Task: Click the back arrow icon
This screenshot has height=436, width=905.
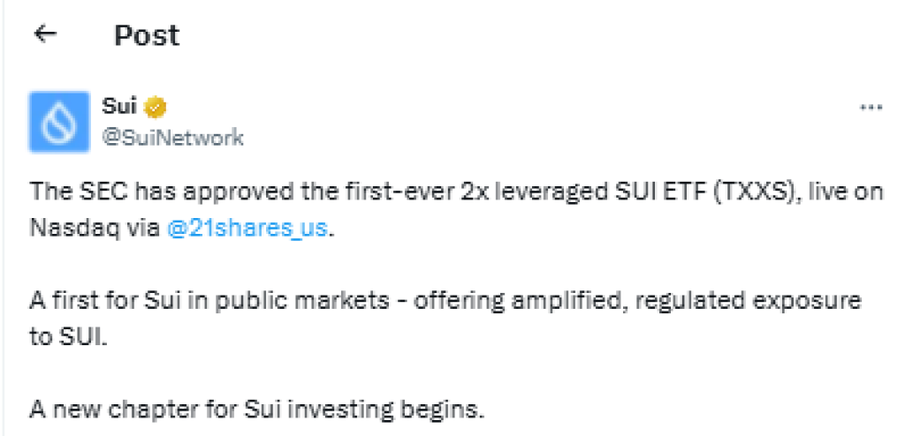Action: (x=44, y=34)
